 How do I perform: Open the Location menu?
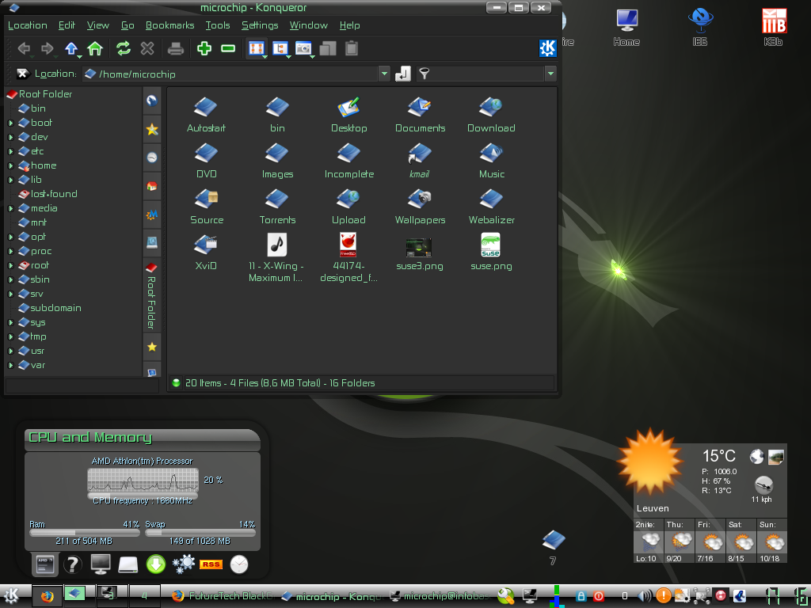(28, 25)
